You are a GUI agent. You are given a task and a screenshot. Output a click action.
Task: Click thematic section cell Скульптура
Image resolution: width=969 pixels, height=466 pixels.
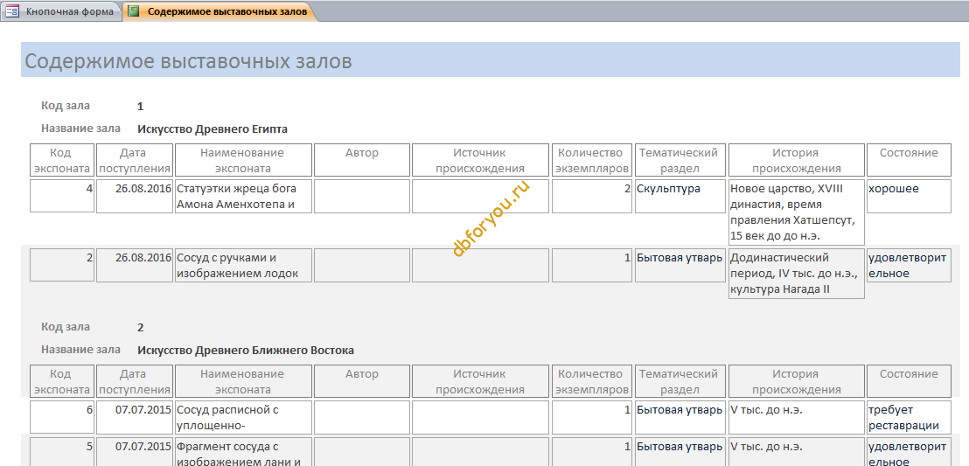(680, 195)
